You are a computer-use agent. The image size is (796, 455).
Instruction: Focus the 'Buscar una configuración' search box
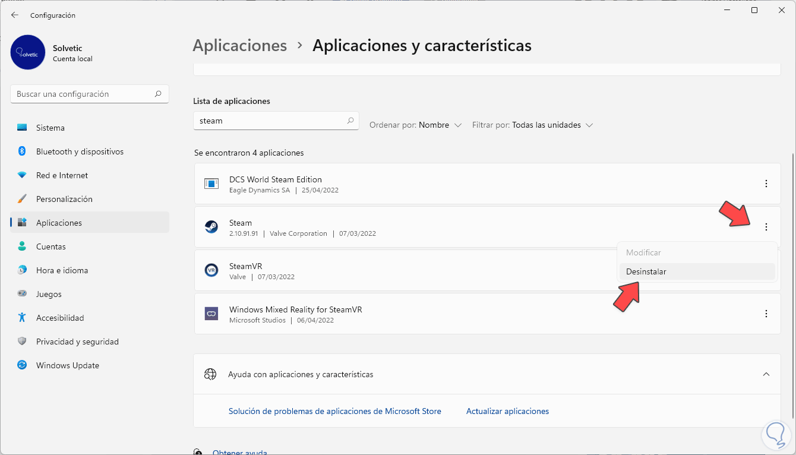click(90, 94)
